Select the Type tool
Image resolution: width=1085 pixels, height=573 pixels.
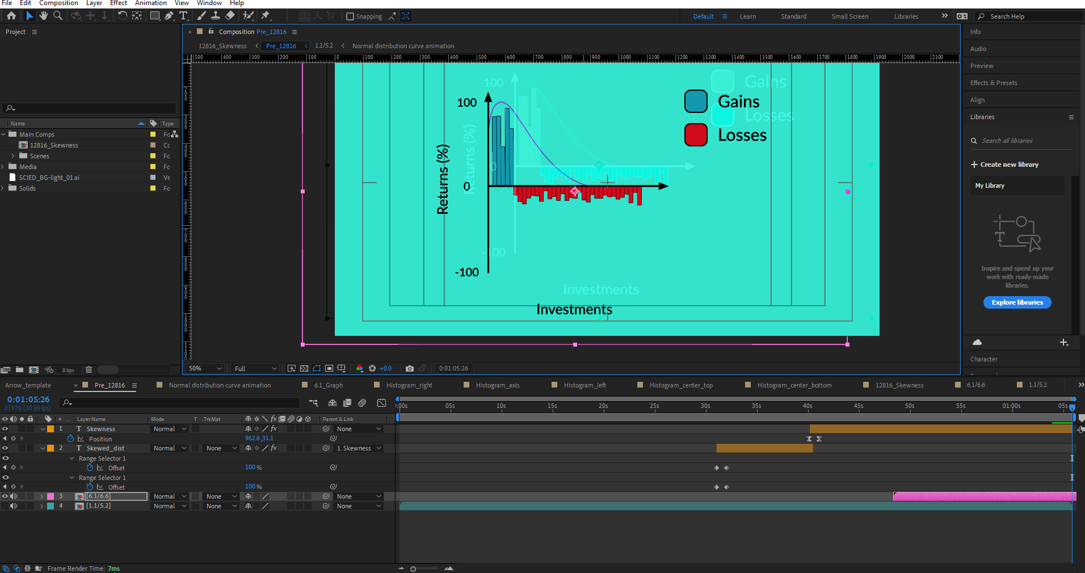(183, 16)
